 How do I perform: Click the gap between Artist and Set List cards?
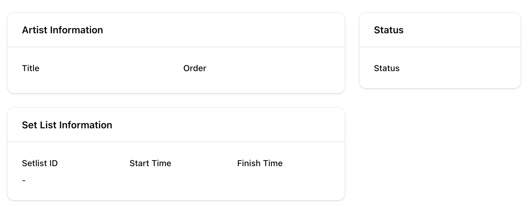click(x=176, y=100)
